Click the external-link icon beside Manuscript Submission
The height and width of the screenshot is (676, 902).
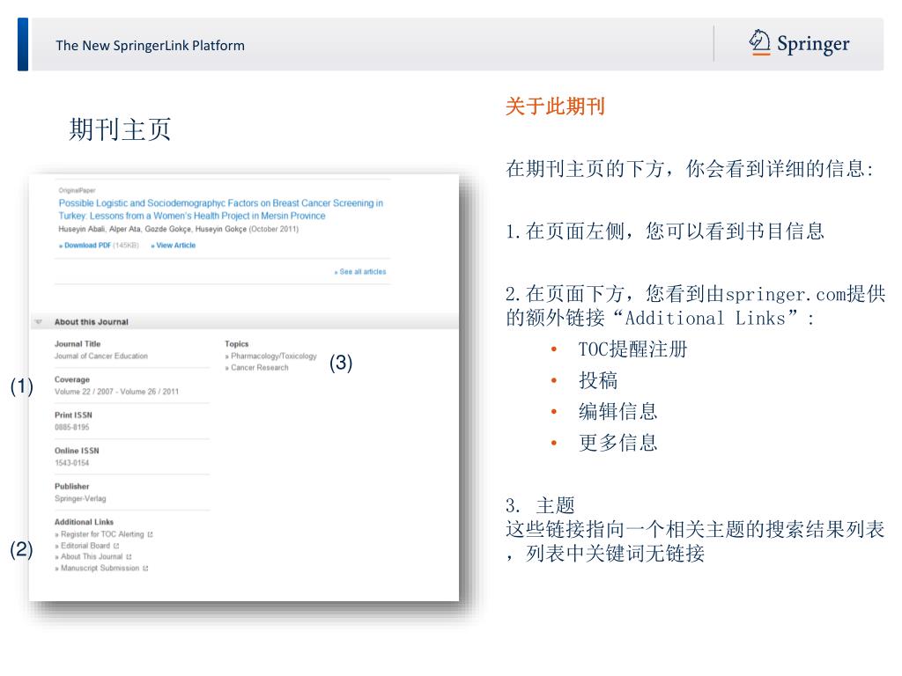point(145,569)
